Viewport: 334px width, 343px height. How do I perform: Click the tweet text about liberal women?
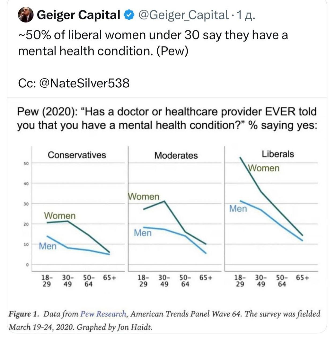[x=153, y=43]
